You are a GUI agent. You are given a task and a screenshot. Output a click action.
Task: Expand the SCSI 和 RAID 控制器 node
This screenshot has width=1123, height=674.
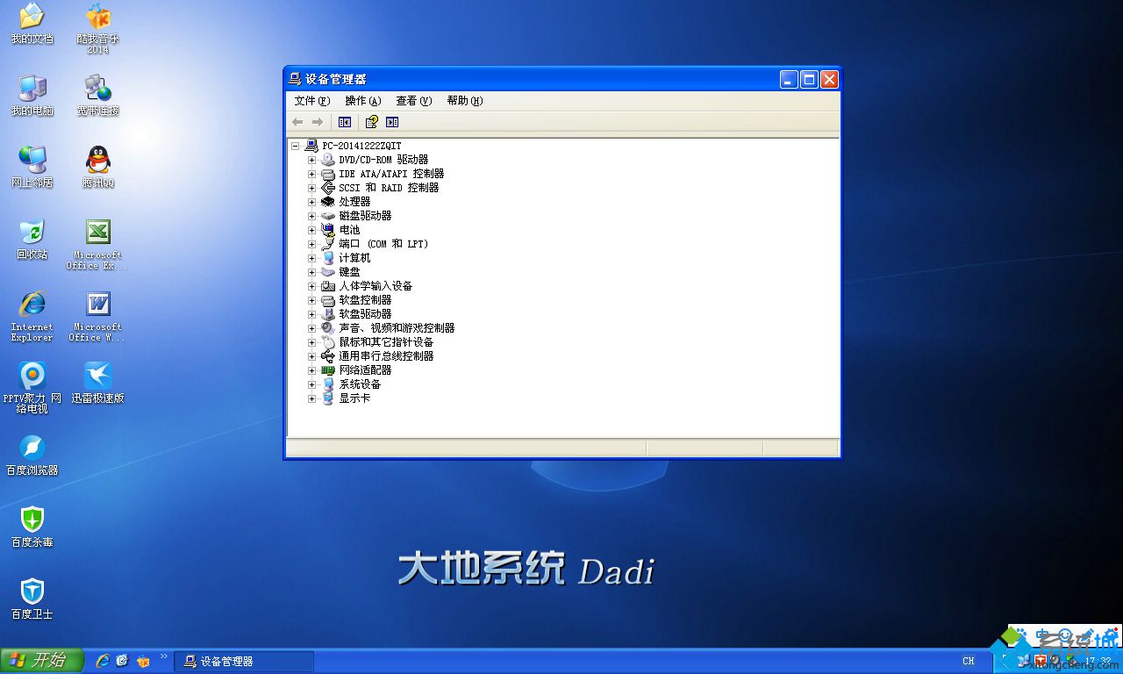[311, 188]
